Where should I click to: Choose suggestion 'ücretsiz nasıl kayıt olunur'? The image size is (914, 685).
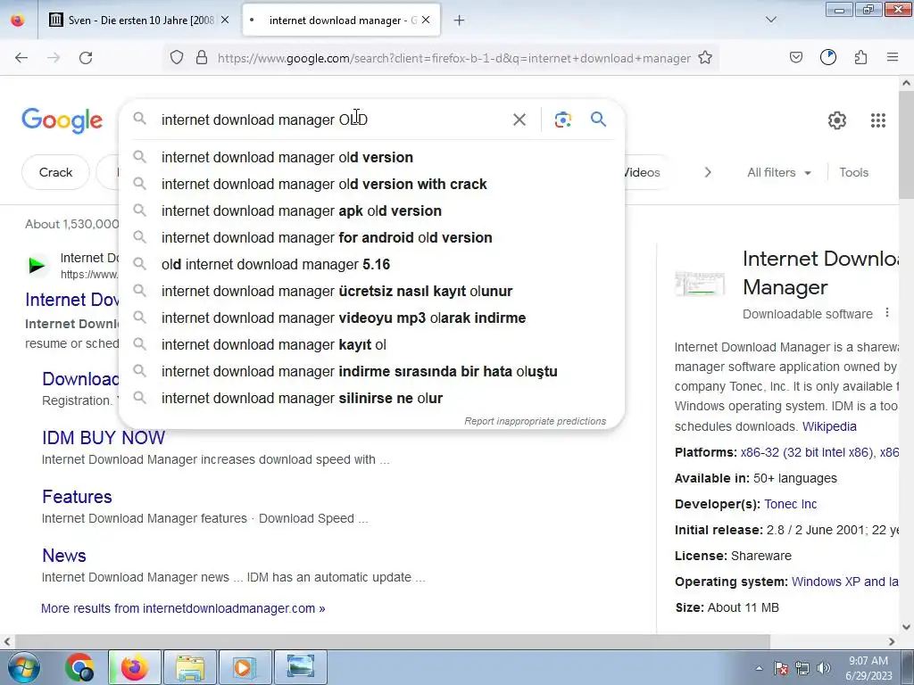[x=372, y=292]
